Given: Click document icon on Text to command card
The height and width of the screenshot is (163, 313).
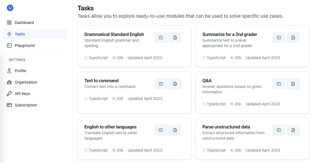Looking at the screenshot, I should (175, 84).
